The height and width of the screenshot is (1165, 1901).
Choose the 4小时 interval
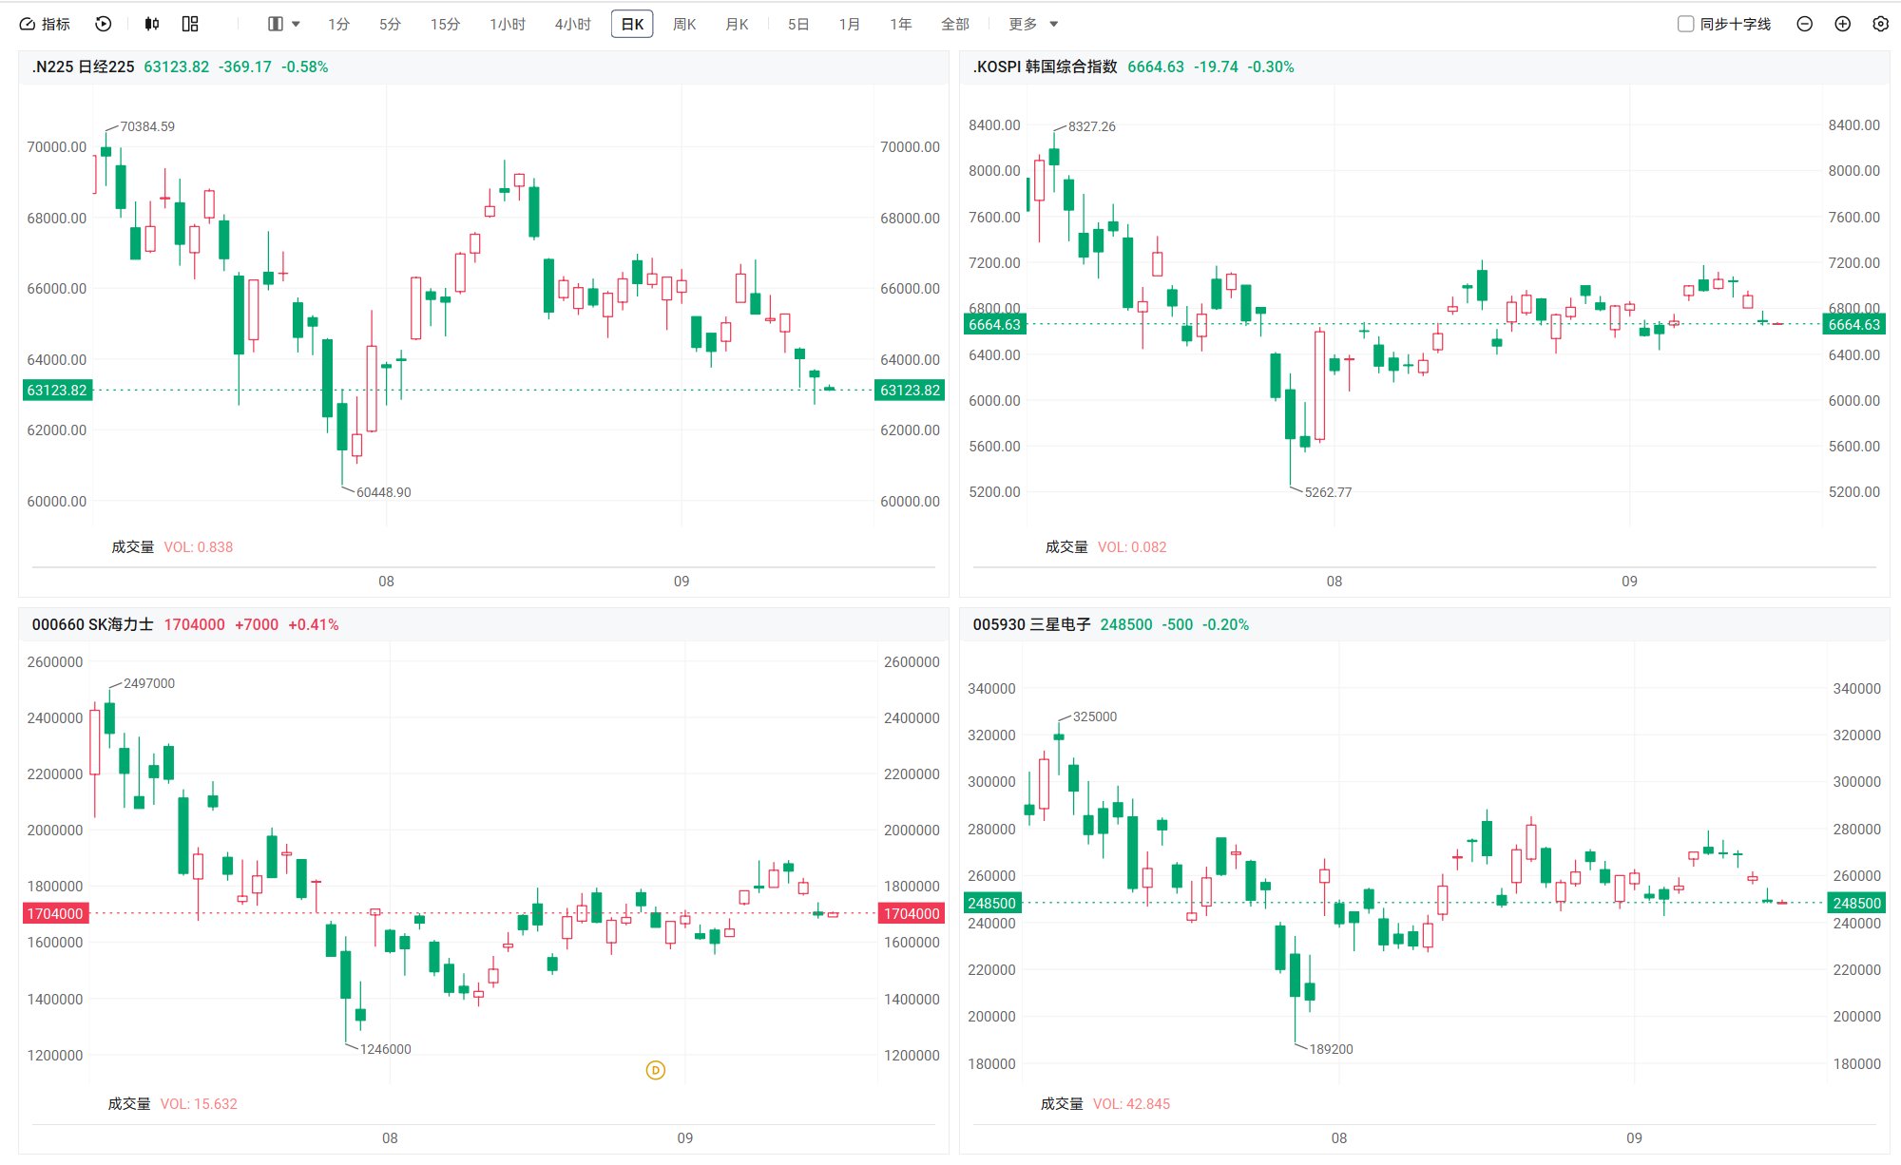click(572, 24)
